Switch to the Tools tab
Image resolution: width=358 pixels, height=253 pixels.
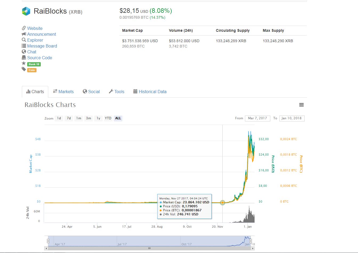coord(116,92)
